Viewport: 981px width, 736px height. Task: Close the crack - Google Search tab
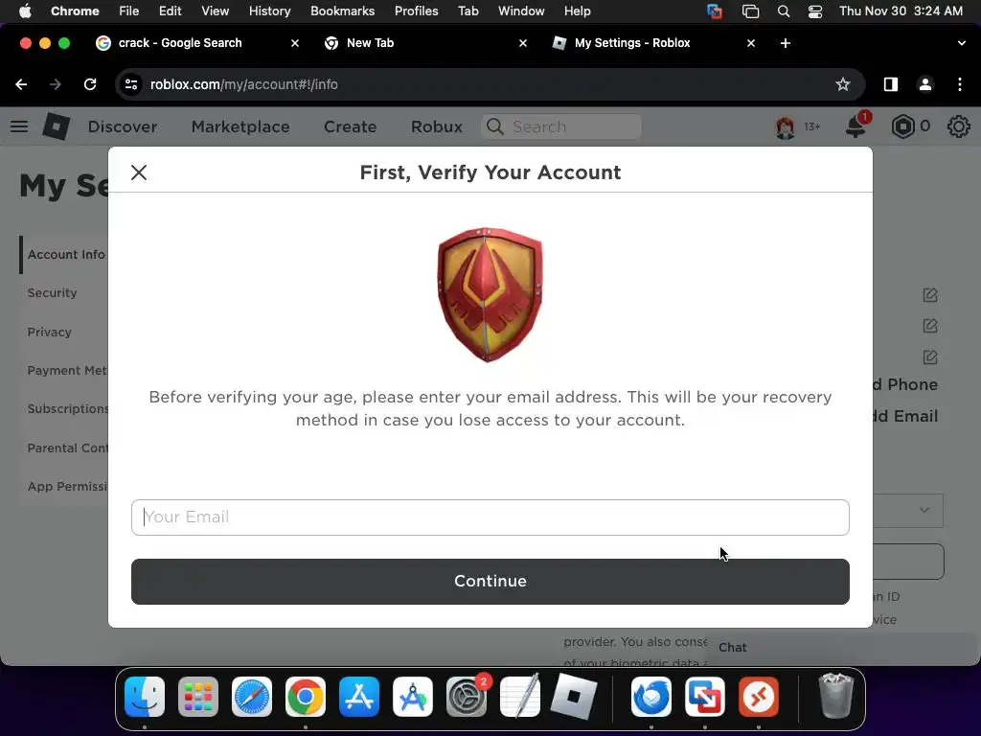point(295,43)
